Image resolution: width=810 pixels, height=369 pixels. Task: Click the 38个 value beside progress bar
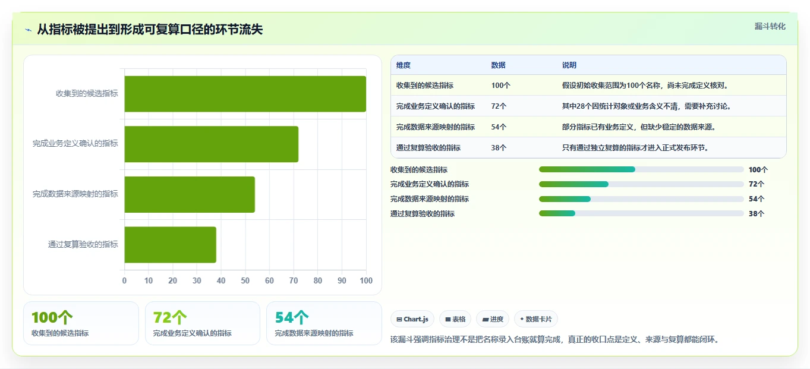click(x=757, y=214)
